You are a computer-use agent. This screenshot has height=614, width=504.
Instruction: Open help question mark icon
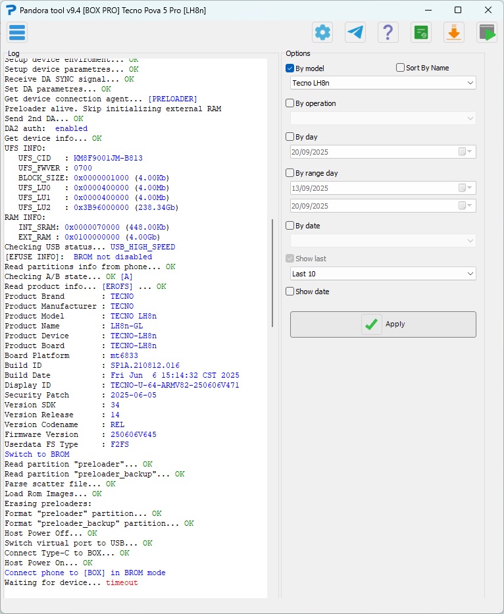[388, 32]
